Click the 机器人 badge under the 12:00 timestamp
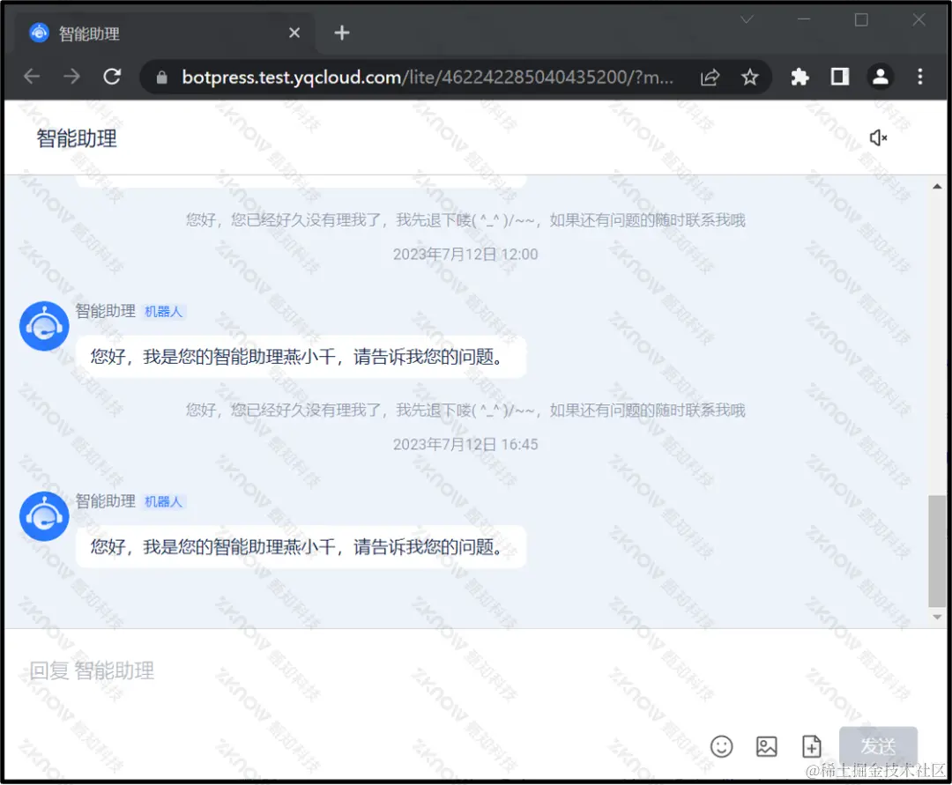952x785 pixels. [x=163, y=312]
